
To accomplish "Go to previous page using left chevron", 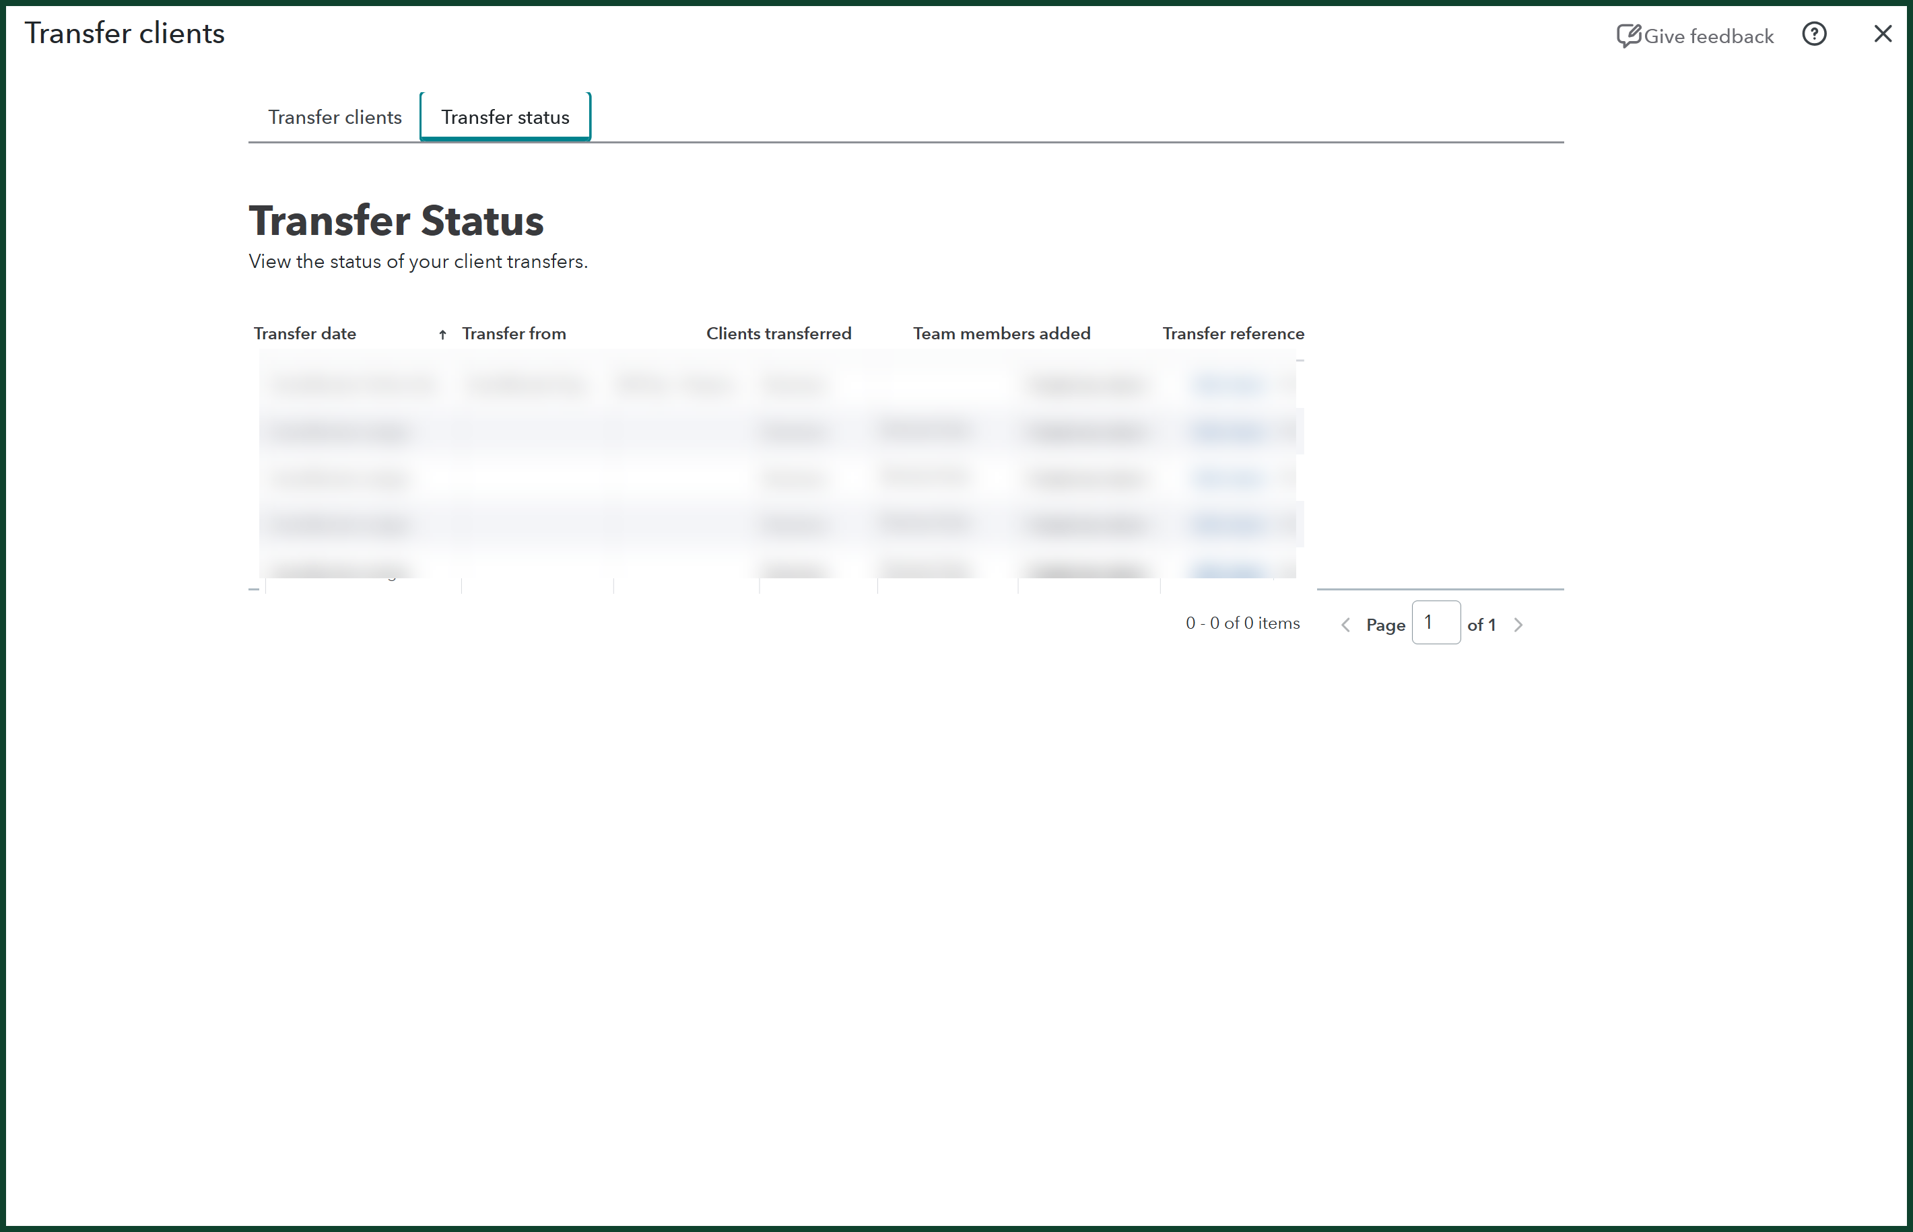I will (1345, 625).
